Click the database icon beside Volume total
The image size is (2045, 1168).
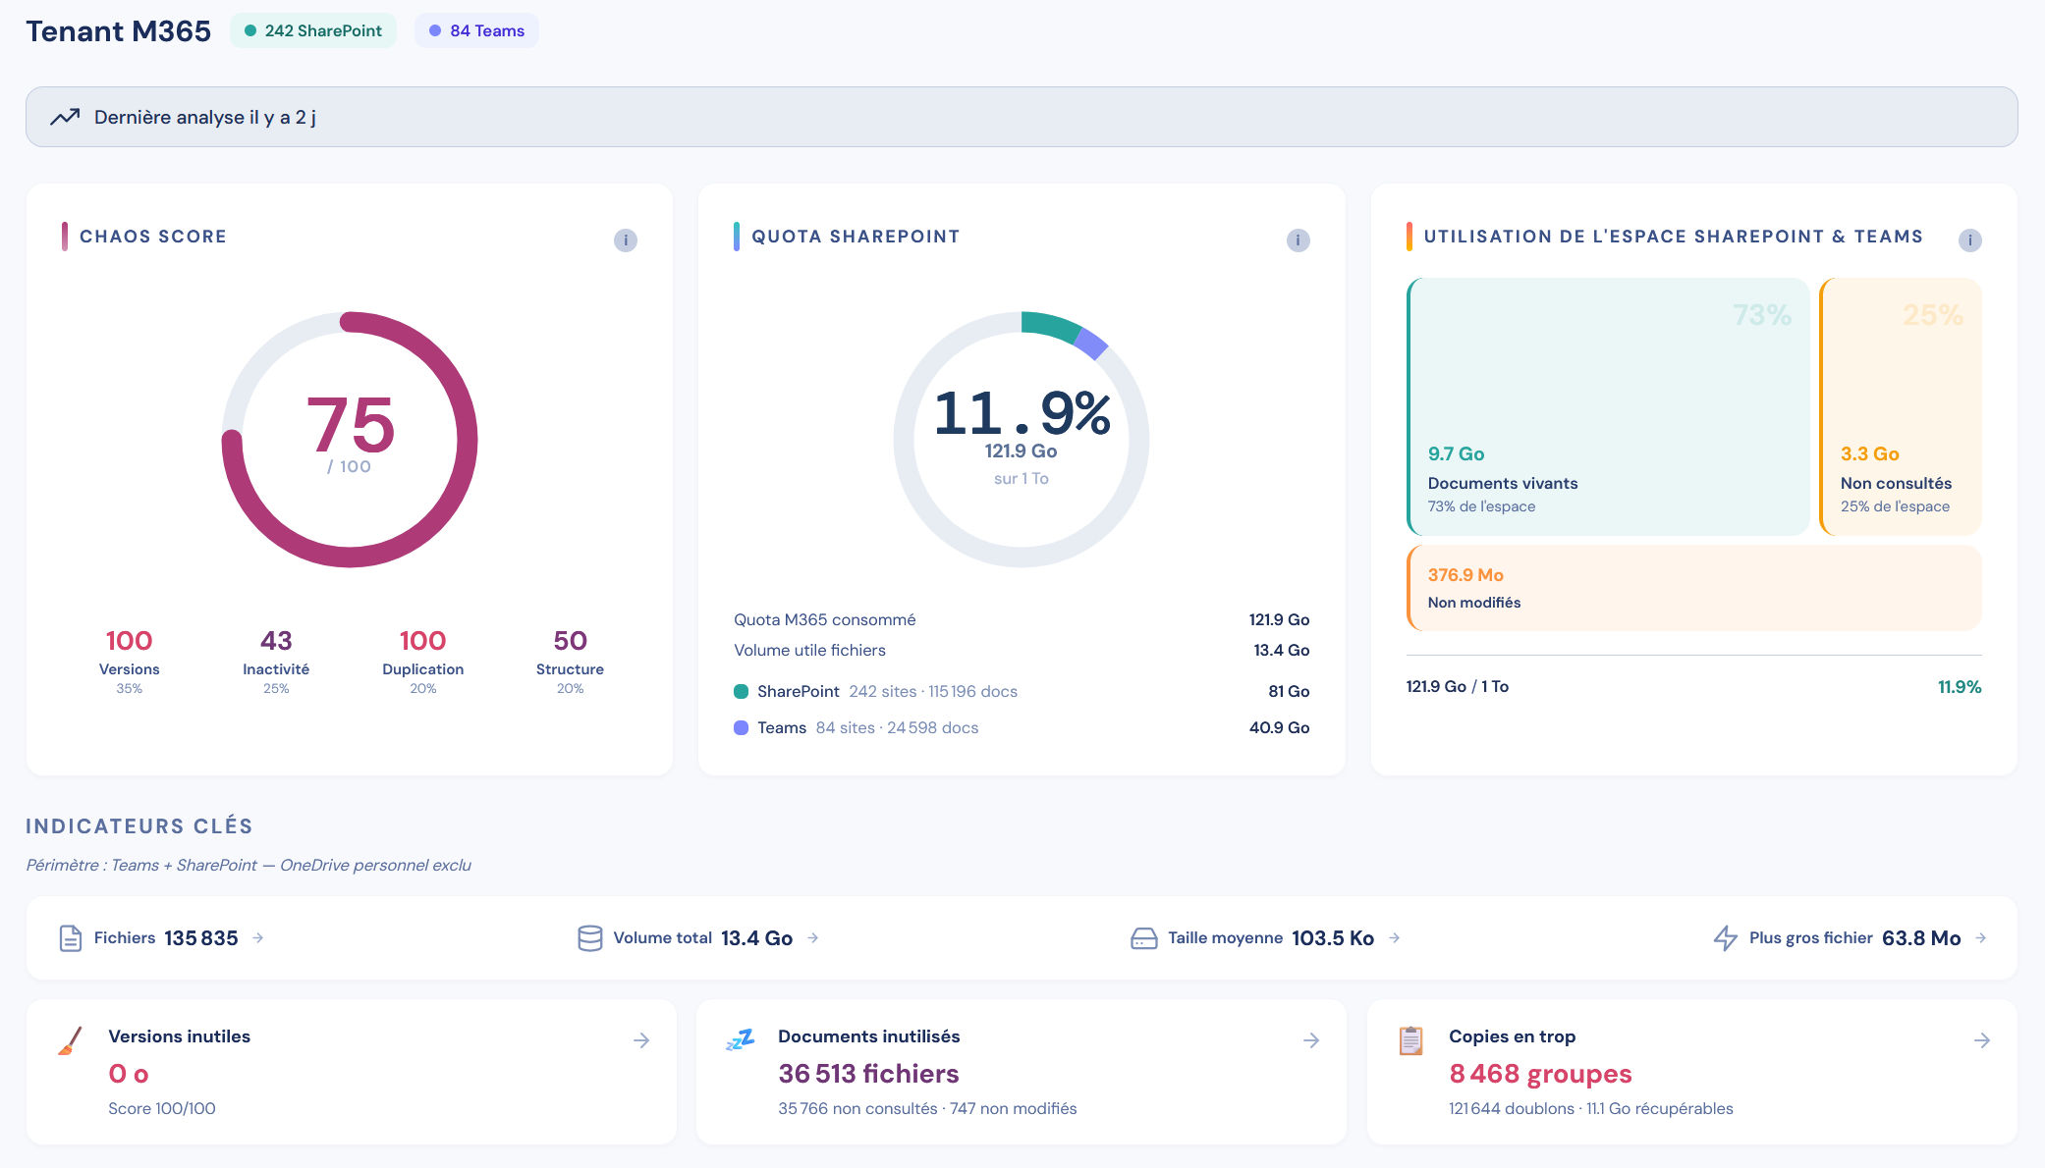click(x=590, y=938)
